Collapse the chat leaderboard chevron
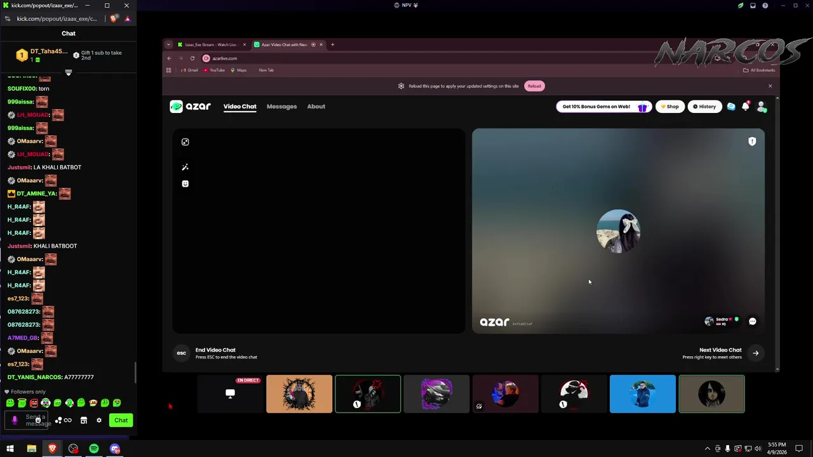 (69, 73)
